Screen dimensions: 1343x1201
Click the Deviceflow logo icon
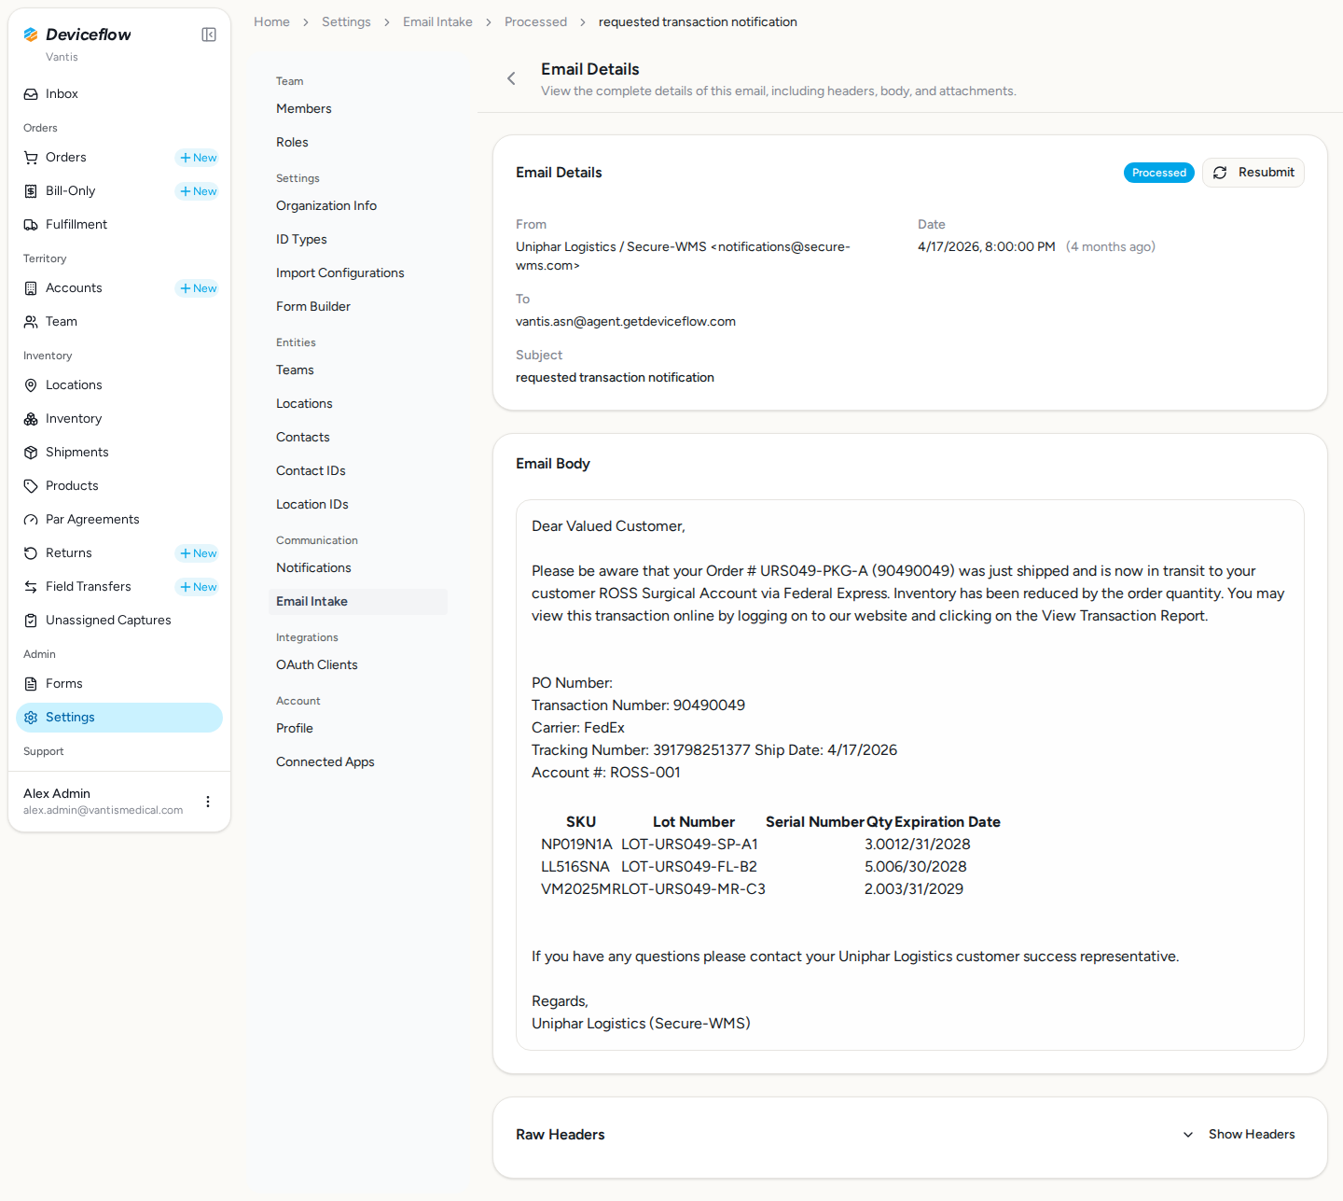pyautogui.click(x=31, y=35)
